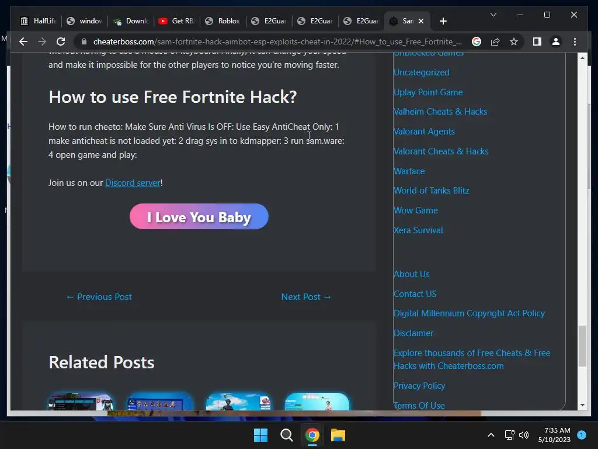Go back to the previous page

23,42
